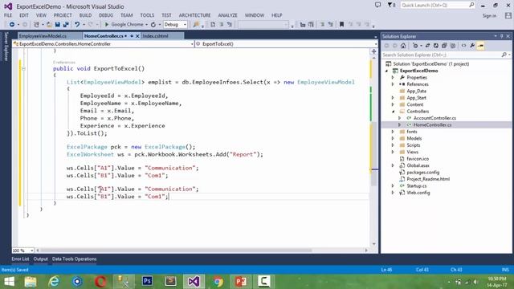Toggle Show All Files in Solution Explorer
This screenshot has height=289, width=514.
coord(453,46)
